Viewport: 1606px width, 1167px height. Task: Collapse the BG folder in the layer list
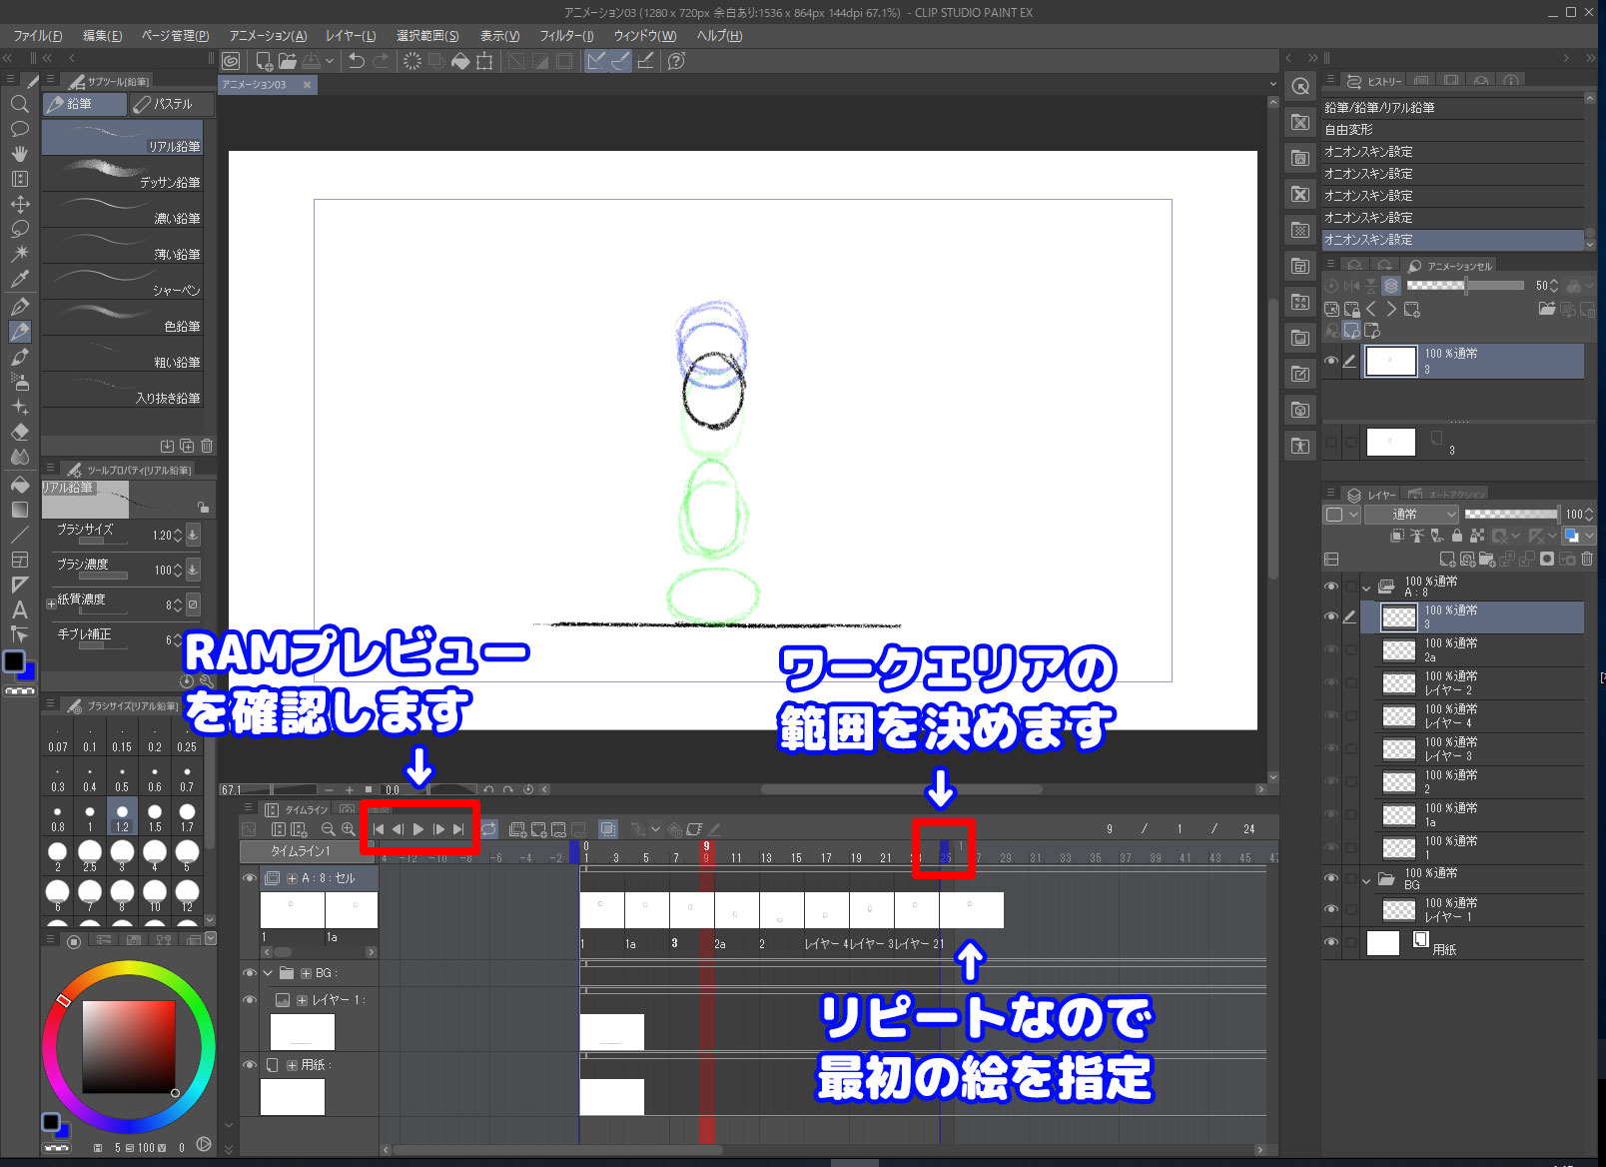coord(1366,880)
